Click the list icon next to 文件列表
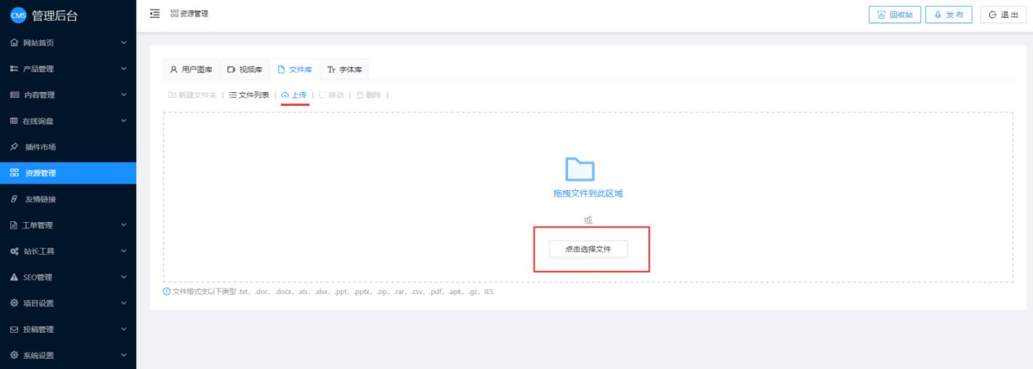The image size is (1033, 369). coord(233,95)
